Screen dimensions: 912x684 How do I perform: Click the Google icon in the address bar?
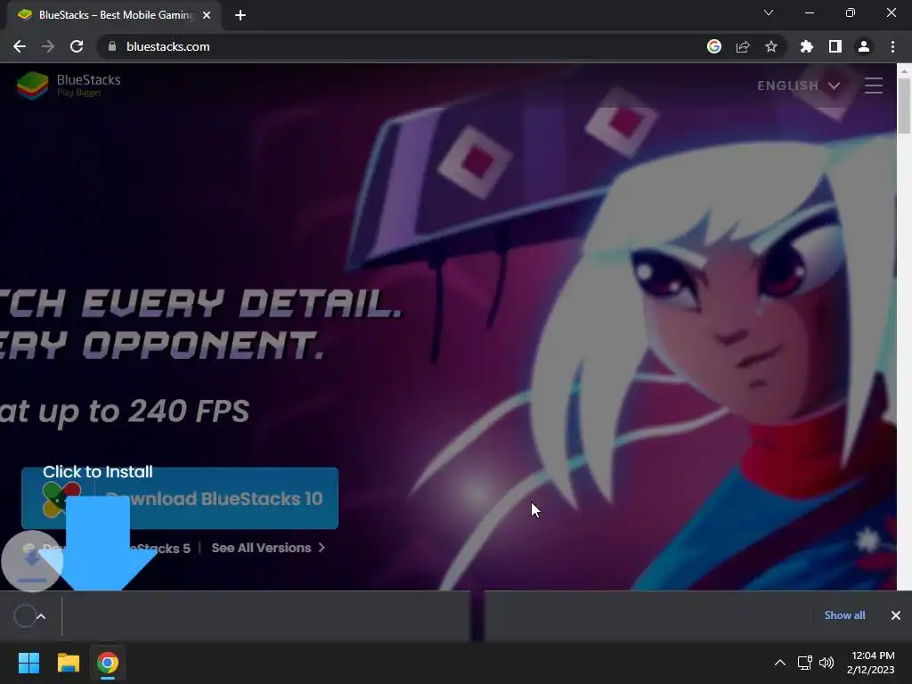click(714, 46)
